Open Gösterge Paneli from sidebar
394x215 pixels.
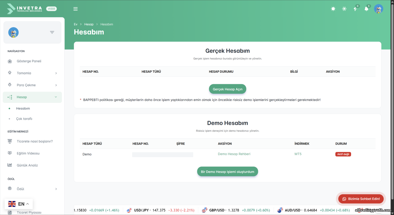(29, 61)
